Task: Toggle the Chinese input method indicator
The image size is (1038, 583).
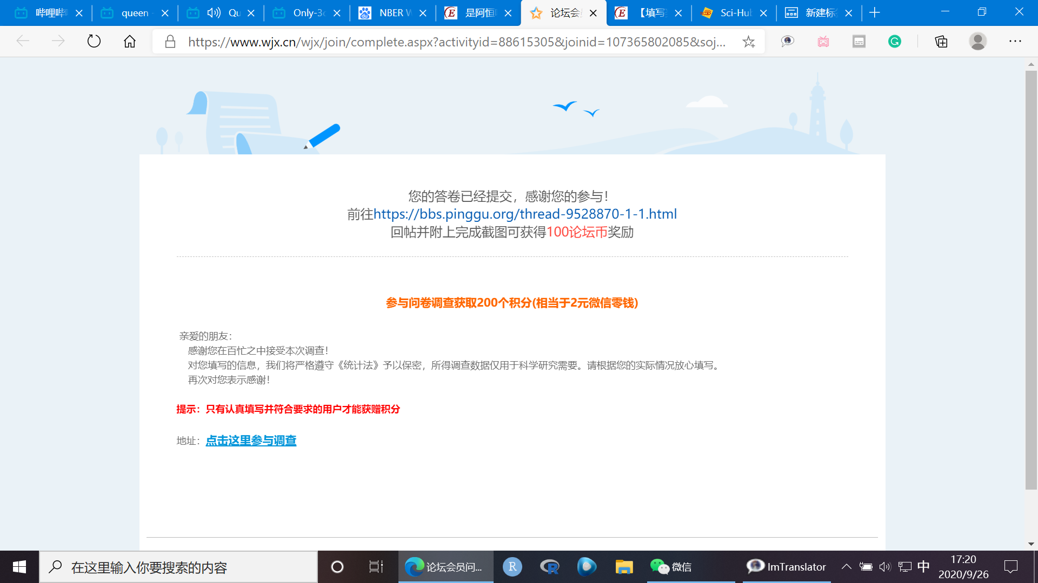Action: pos(923,566)
